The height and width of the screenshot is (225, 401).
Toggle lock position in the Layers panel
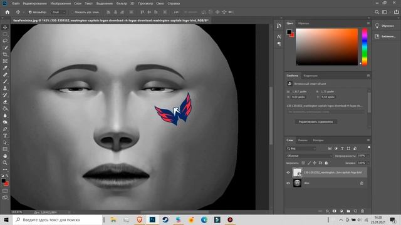coord(315,162)
